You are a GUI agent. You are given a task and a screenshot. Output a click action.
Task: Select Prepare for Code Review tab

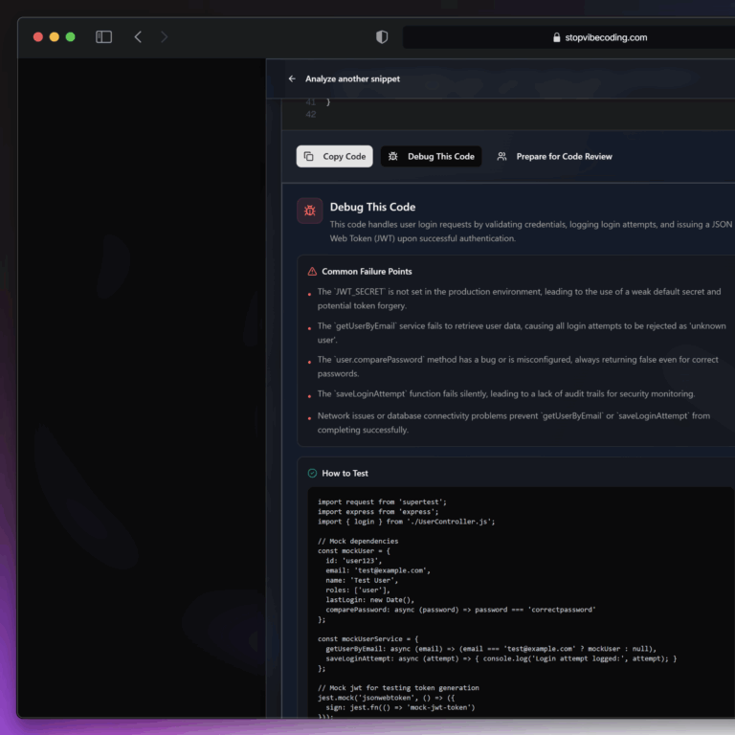point(554,156)
